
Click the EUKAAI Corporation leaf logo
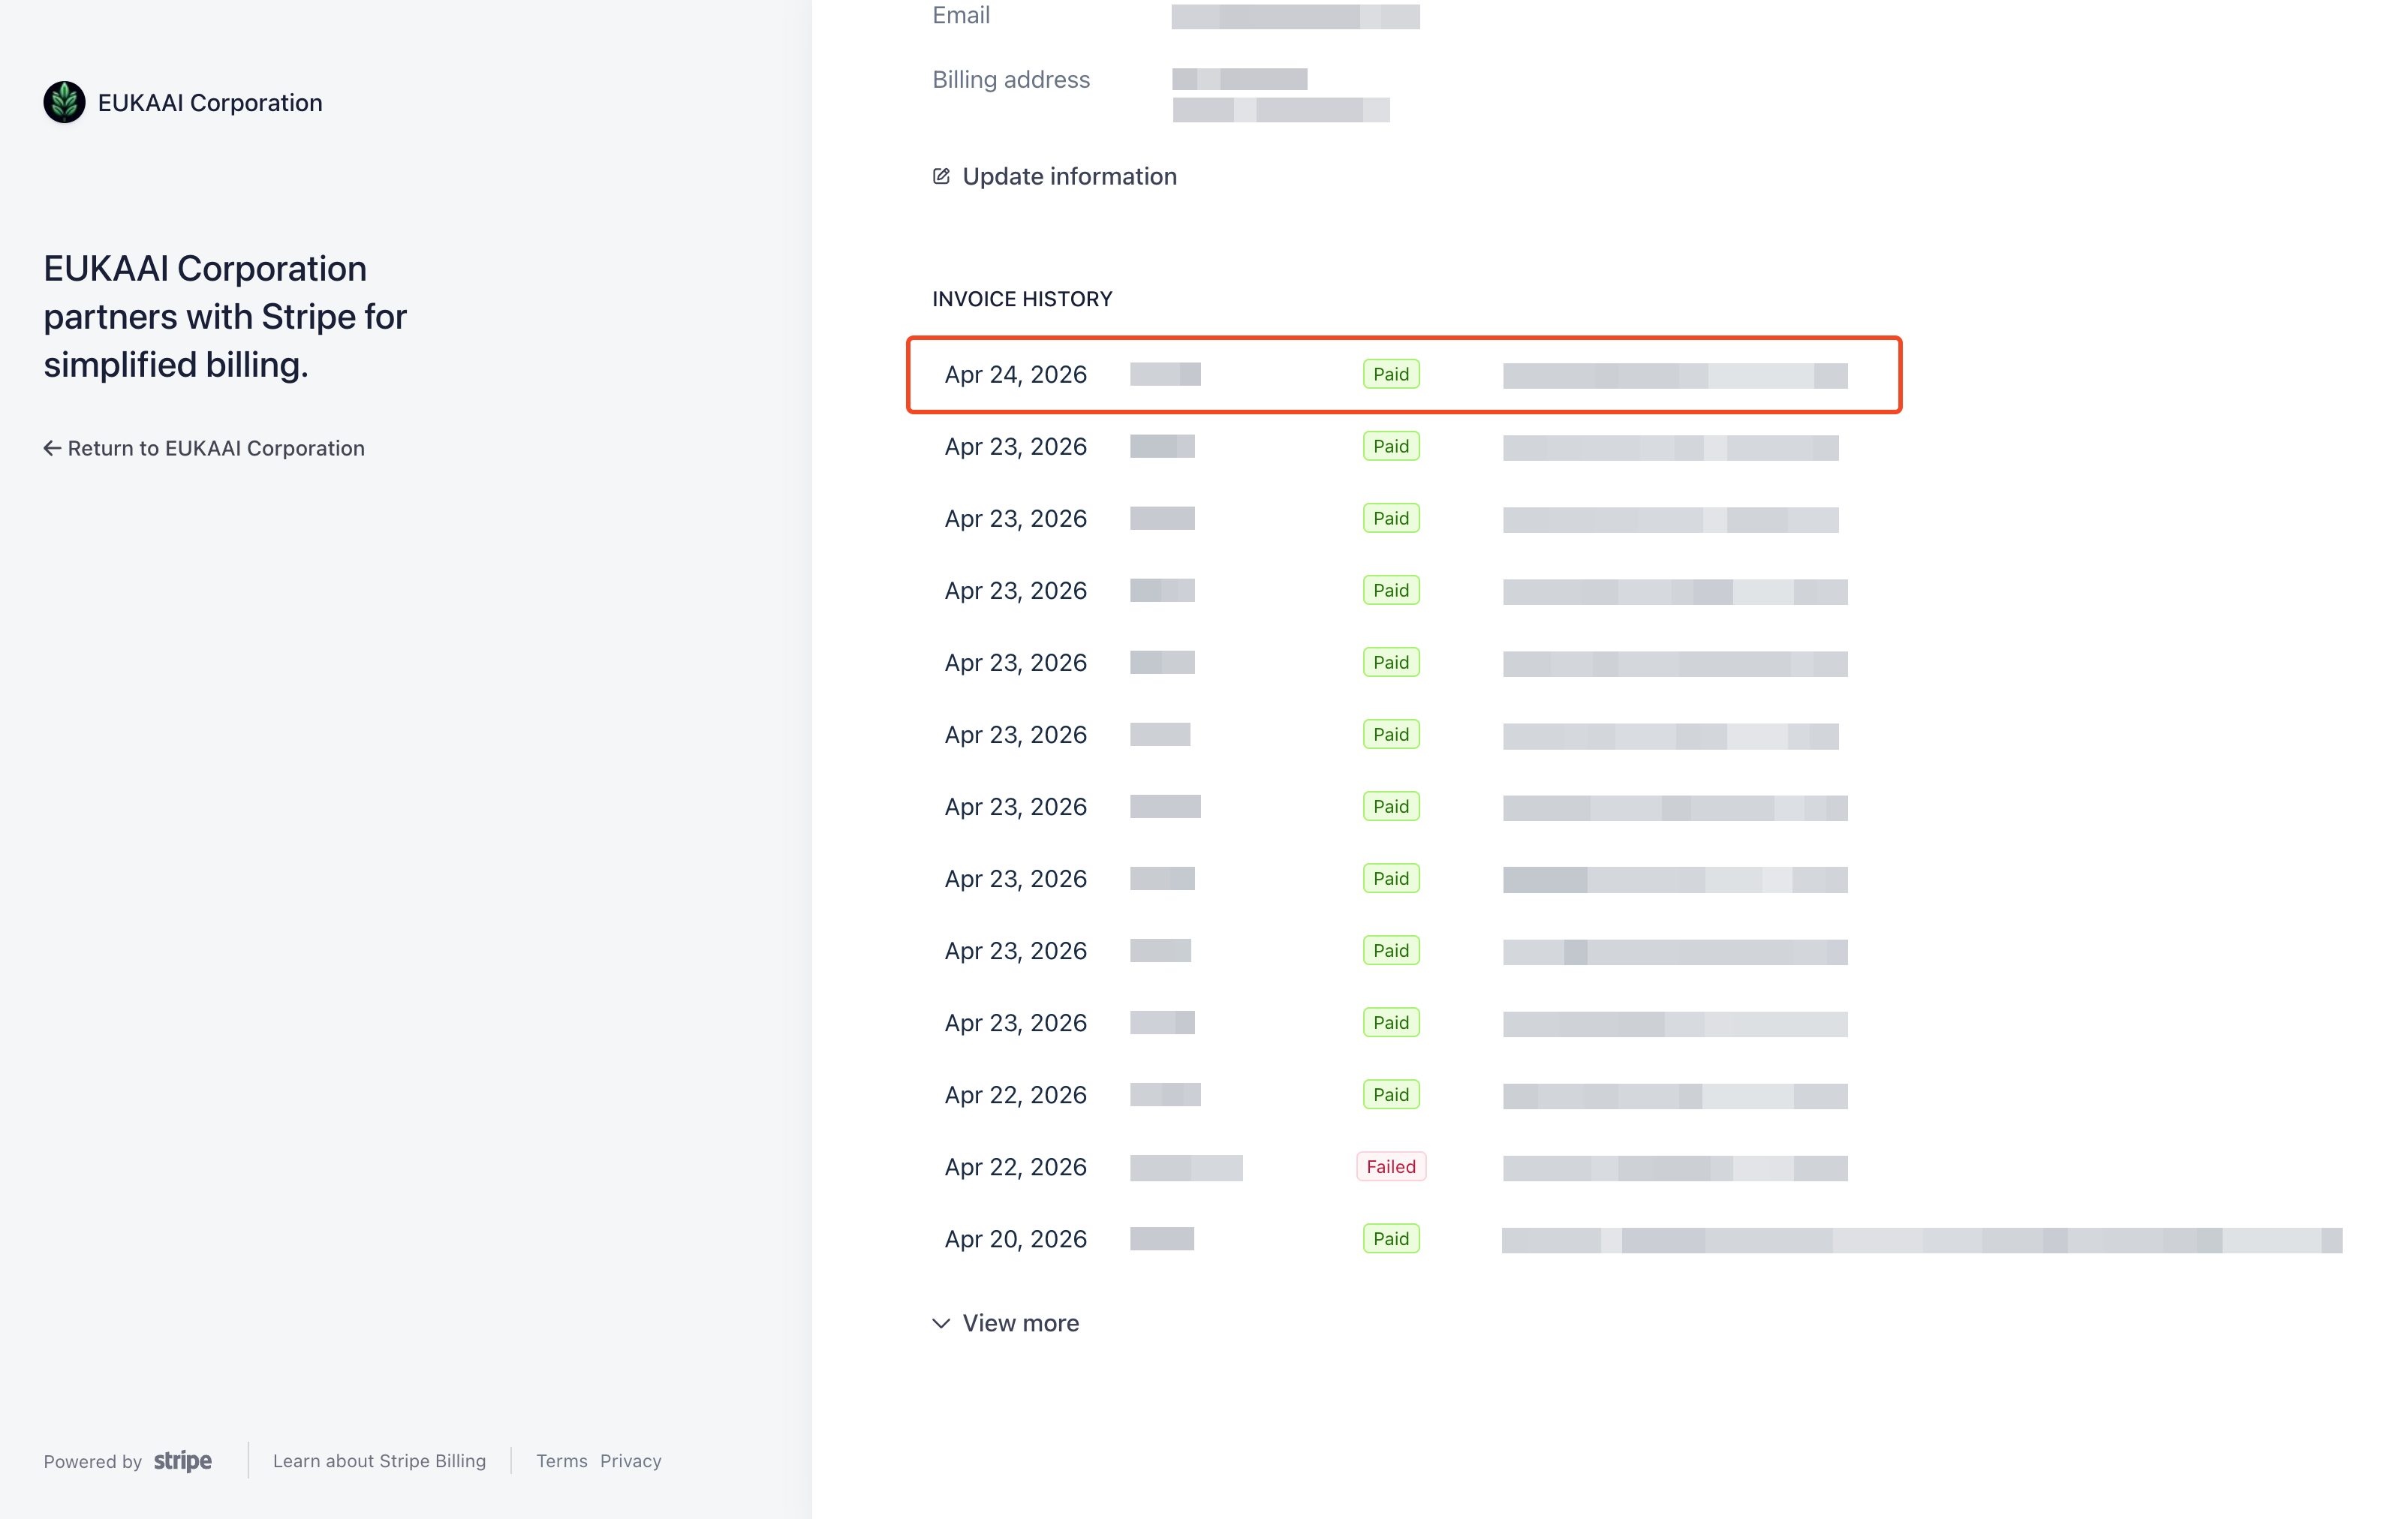pyautogui.click(x=64, y=102)
